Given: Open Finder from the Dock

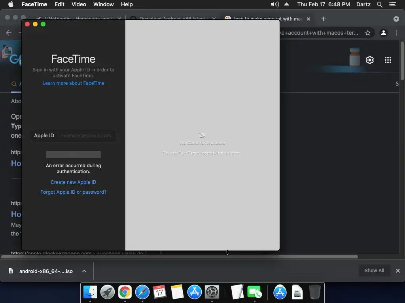Looking at the screenshot, I should pos(90,292).
